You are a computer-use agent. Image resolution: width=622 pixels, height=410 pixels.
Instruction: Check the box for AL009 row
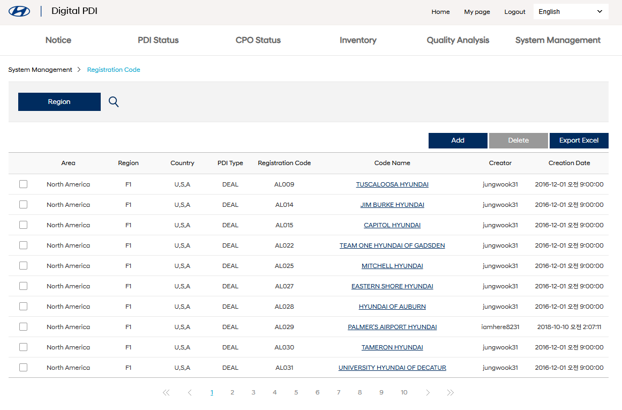24,184
